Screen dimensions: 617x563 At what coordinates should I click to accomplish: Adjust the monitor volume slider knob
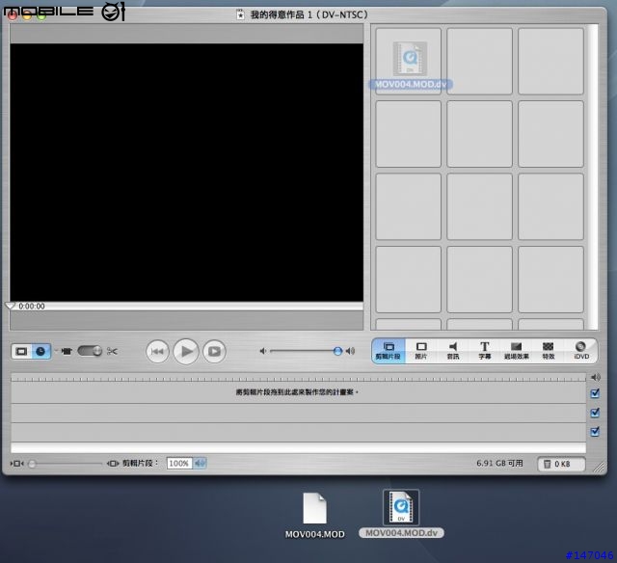337,351
